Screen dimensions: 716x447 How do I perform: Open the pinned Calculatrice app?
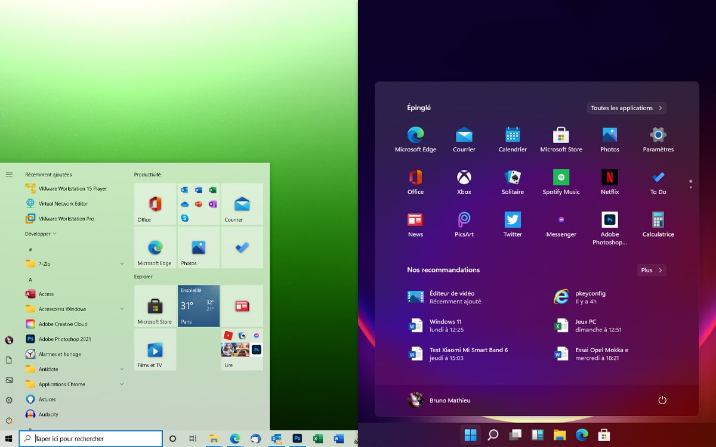pyautogui.click(x=658, y=225)
